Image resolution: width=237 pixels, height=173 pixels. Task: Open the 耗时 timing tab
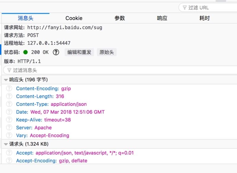pos(204,18)
